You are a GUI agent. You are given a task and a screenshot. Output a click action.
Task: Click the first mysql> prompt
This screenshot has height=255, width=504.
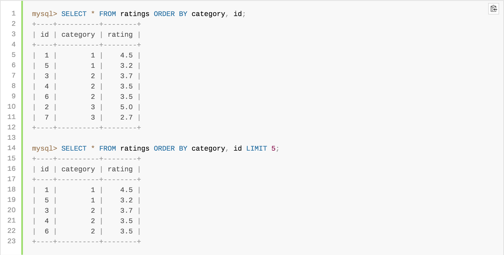pyautogui.click(x=44, y=14)
